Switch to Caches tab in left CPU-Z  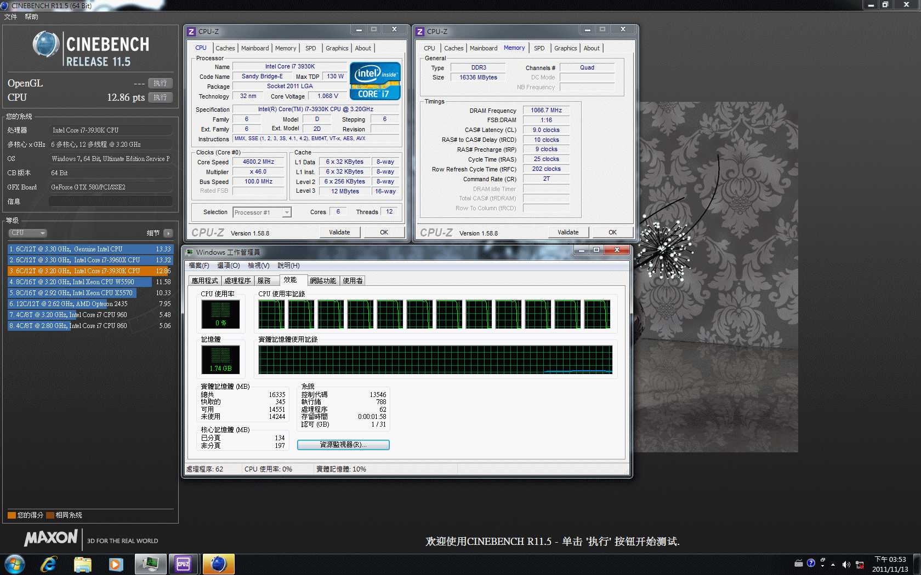click(x=225, y=48)
